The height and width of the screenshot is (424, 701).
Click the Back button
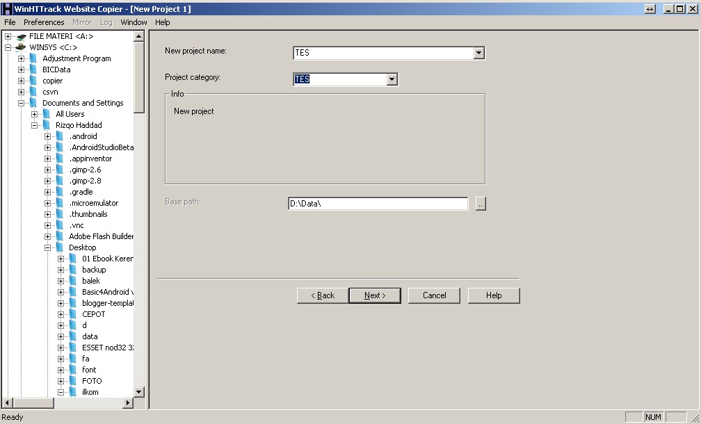tap(322, 295)
